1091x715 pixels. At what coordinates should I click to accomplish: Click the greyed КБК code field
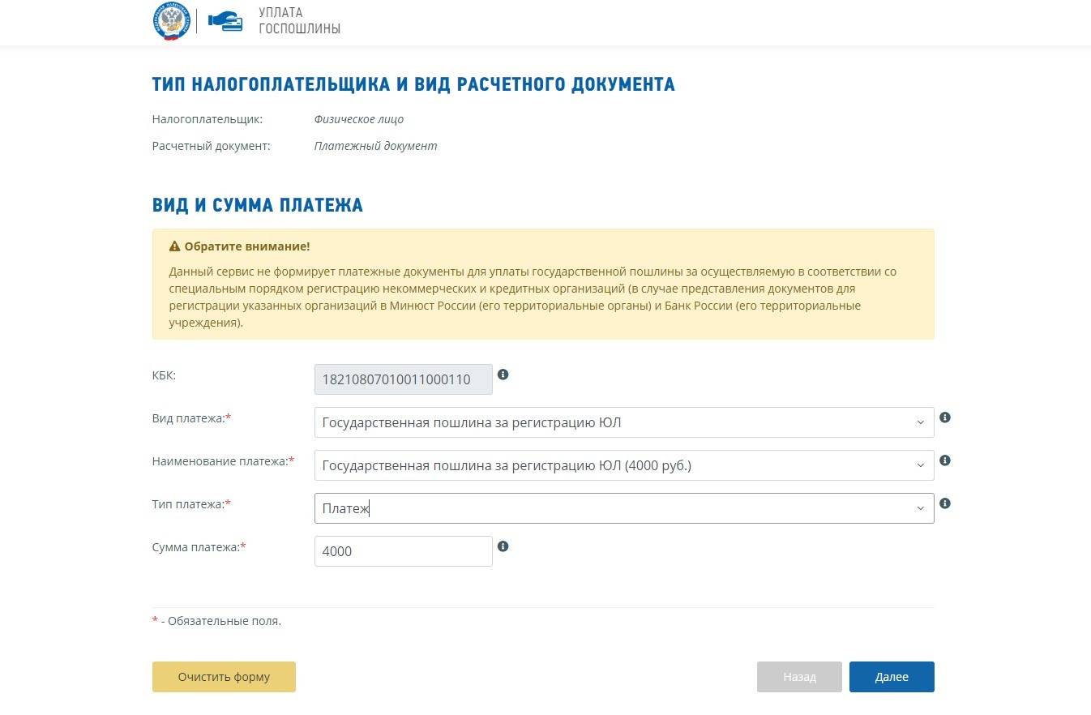(403, 379)
